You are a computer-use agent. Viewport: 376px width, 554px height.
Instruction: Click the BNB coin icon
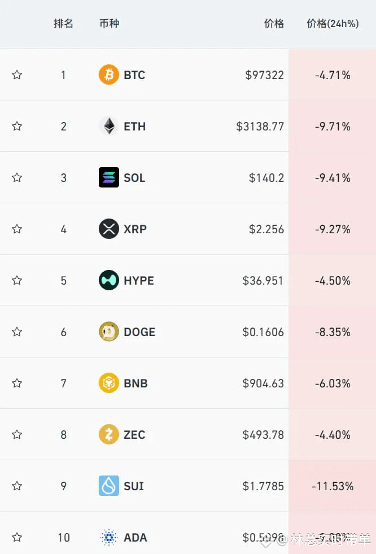[109, 383]
